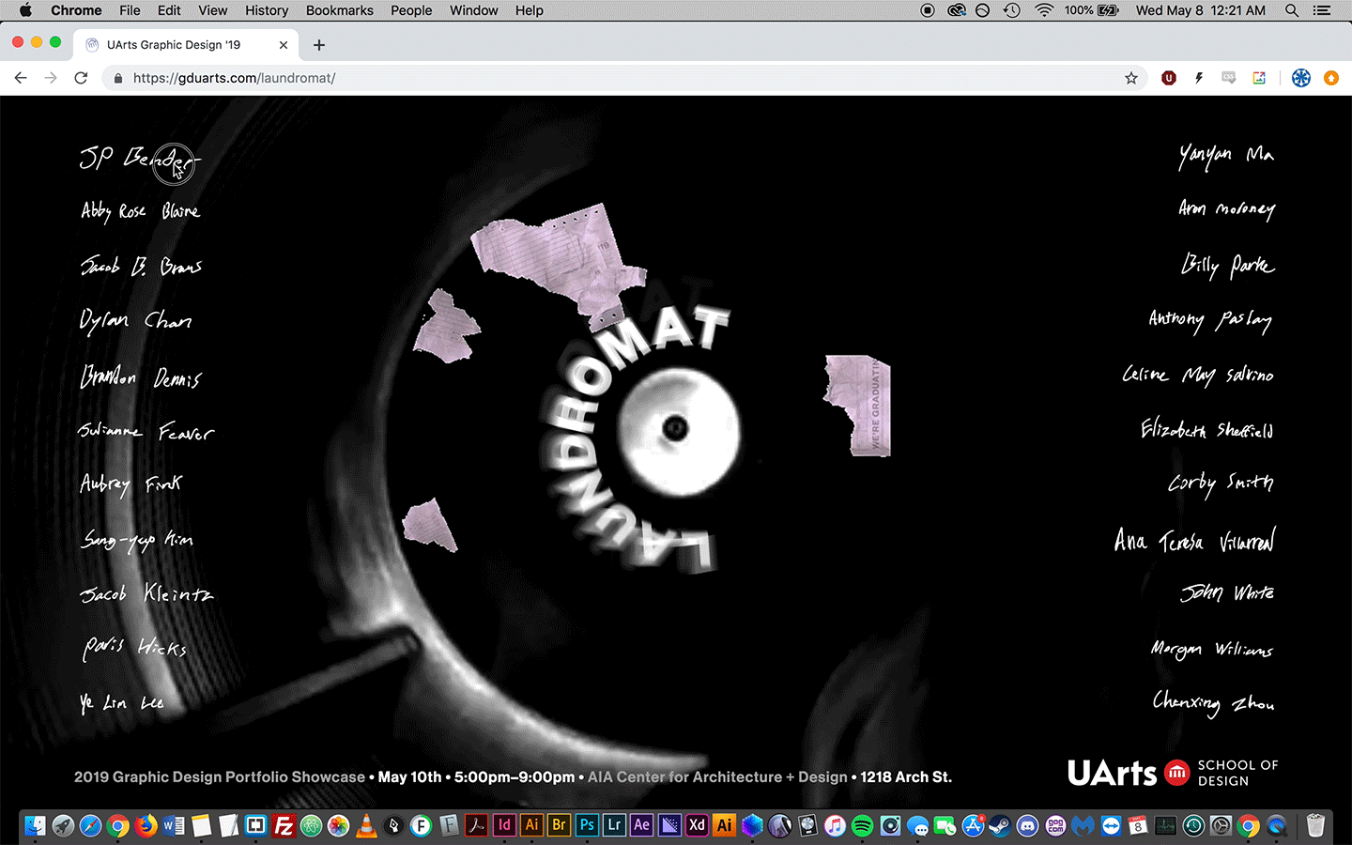Click the image downloader extension icon
The width and height of the screenshot is (1352, 845).
[1259, 78]
